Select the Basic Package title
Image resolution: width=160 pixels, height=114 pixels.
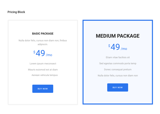[43, 34]
